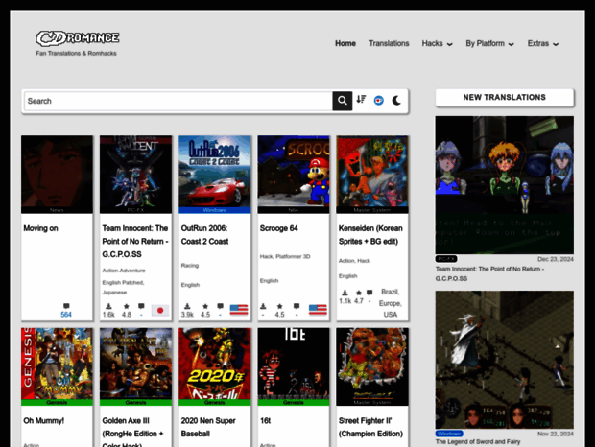Click the 564 comments count
The height and width of the screenshot is (447, 595).
click(x=66, y=315)
